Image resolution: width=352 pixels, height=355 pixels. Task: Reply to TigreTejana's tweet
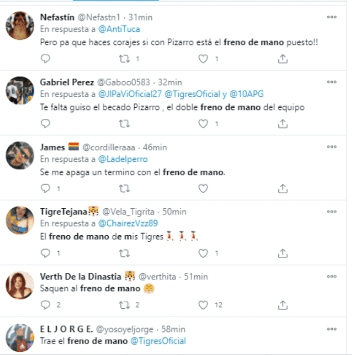[x=45, y=253]
